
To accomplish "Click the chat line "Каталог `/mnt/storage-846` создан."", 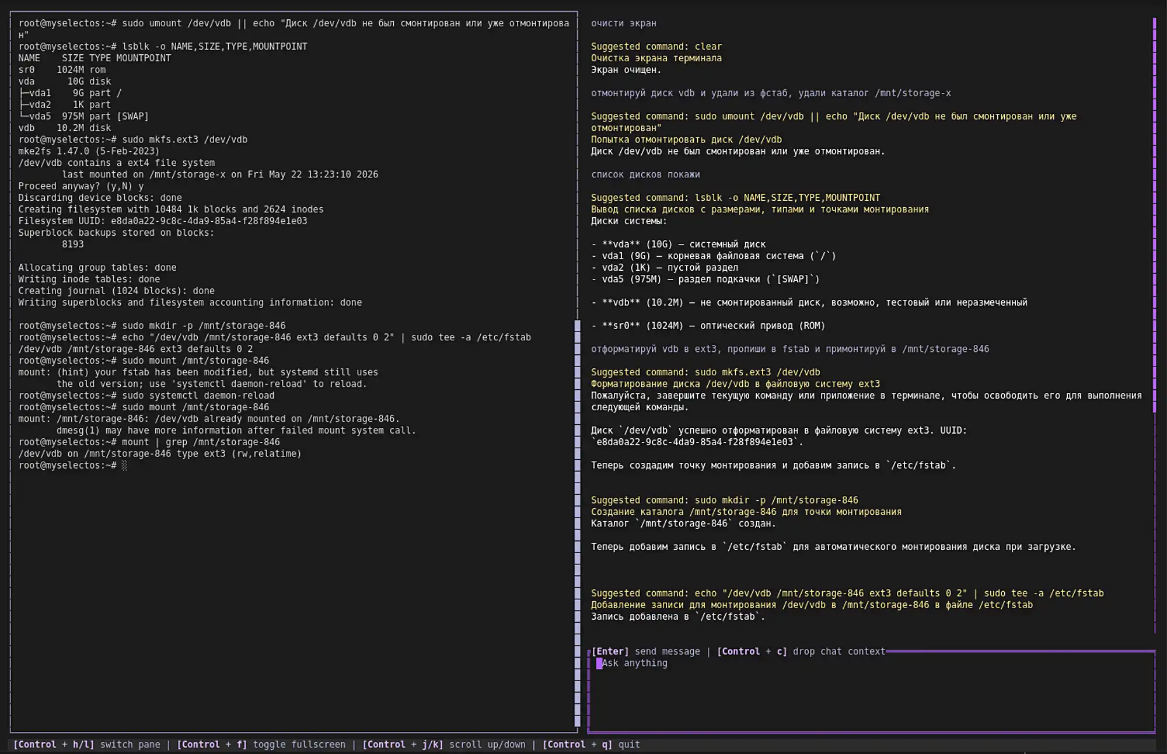I will (x=683, y=523).
